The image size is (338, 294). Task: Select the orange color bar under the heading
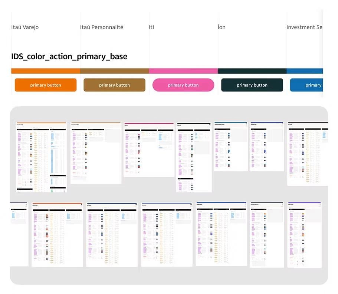pyautogui.click(x=46, y=71)
